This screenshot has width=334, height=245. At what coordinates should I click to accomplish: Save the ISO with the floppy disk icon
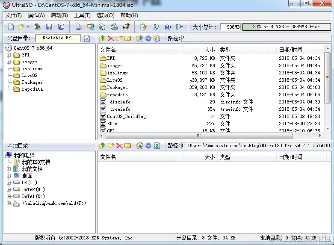[49, 27]
